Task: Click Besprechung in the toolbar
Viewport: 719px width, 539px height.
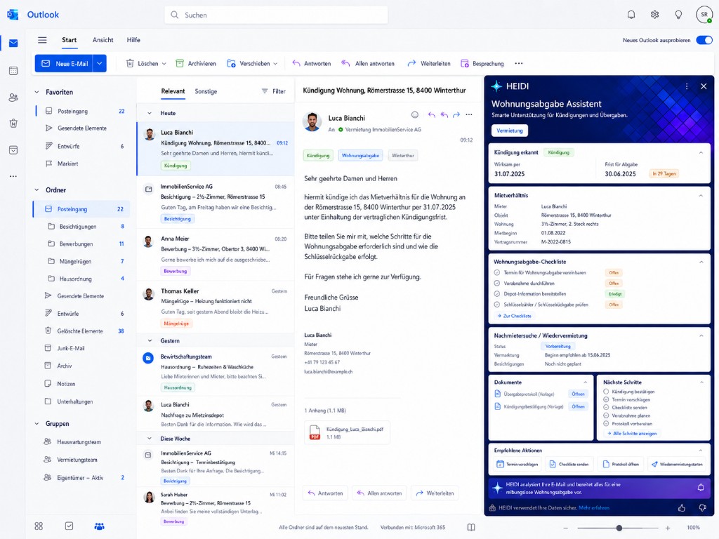Action: (482, 63)
